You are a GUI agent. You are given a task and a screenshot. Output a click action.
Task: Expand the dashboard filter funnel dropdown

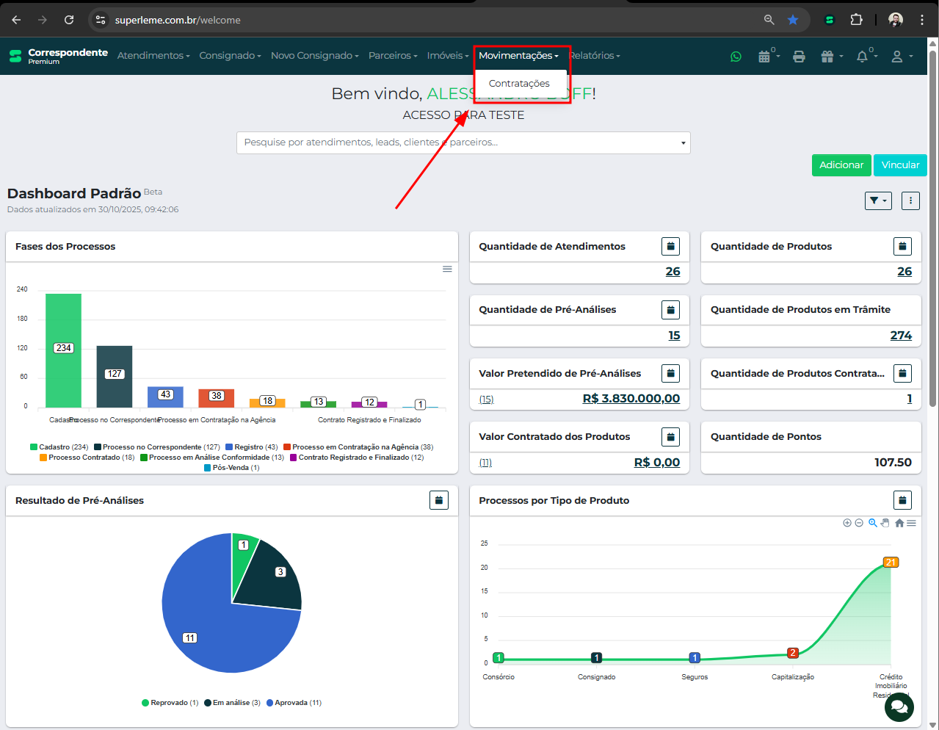click(877, 200)
